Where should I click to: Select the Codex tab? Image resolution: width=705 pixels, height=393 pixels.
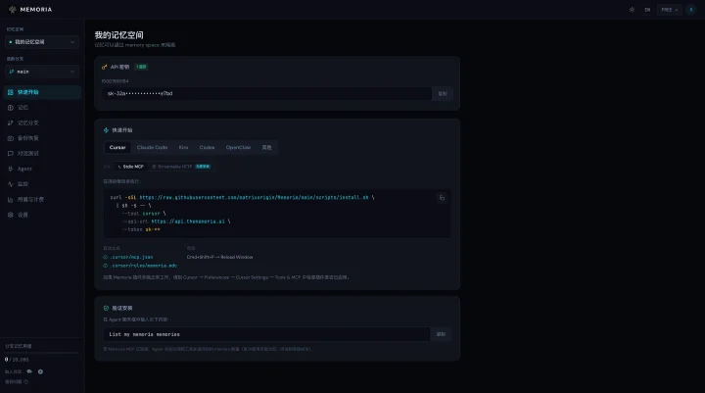pos(207,148)
